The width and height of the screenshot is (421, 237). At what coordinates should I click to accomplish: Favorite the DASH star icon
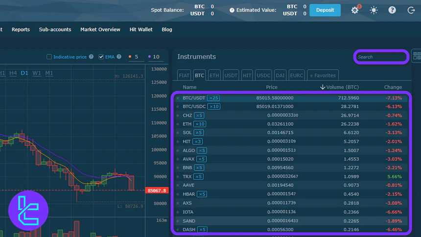pyautogui.click(x=178, y=230)
